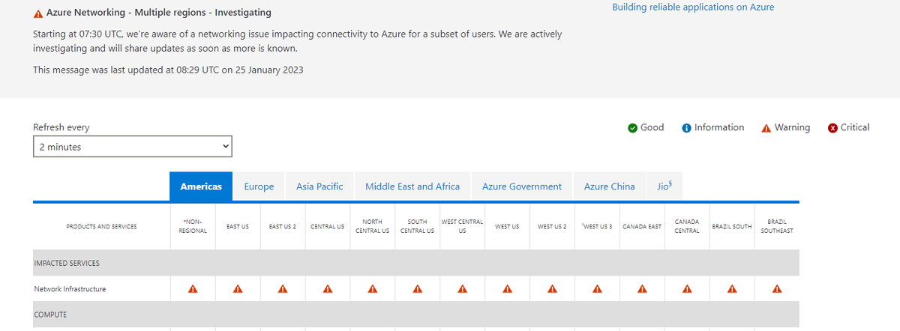Click the orange Warning legend icon

(x=766, y=128)
